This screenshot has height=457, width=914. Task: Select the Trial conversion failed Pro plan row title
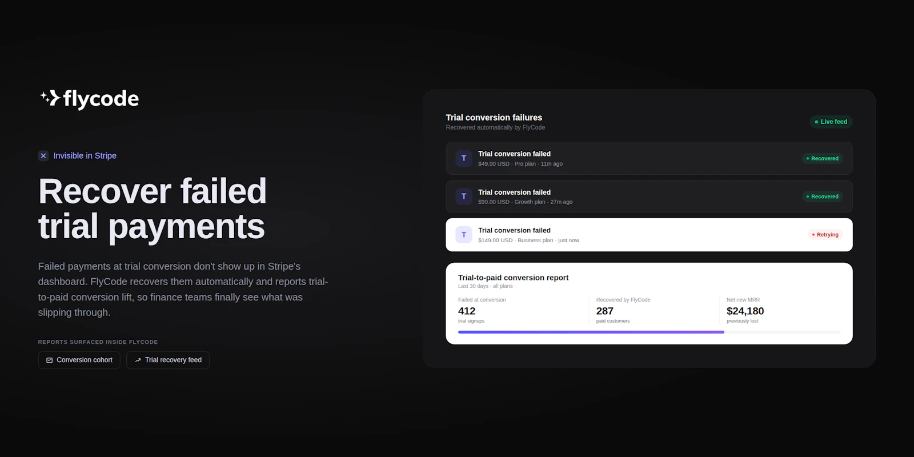click(x=514, y=154)
